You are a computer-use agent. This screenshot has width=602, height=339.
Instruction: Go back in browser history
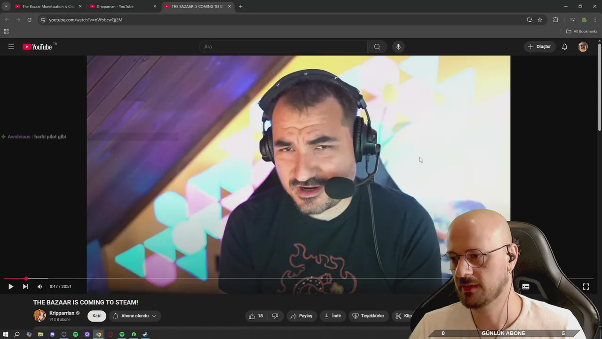[x=7, y=20]
